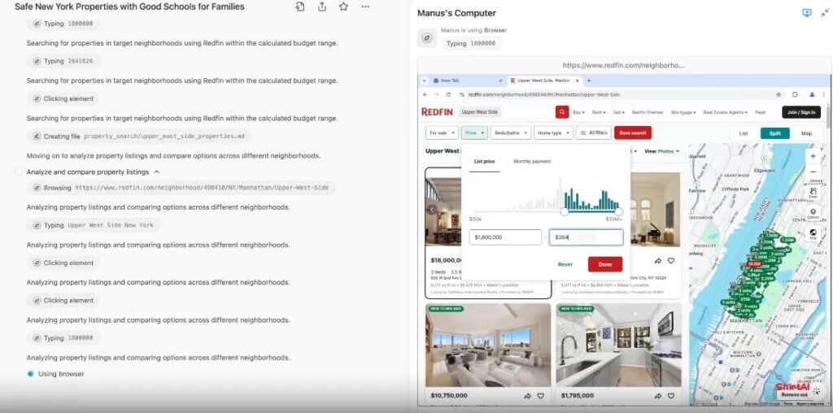Click the minimum price field showing $1,800,000
This screenshot has width=833, height=413.
coord(505,237)
